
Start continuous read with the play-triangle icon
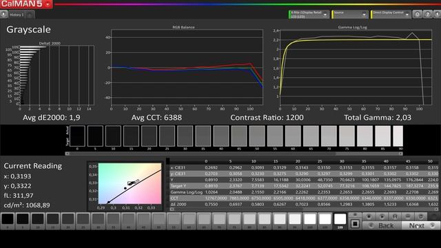[382, 216]
